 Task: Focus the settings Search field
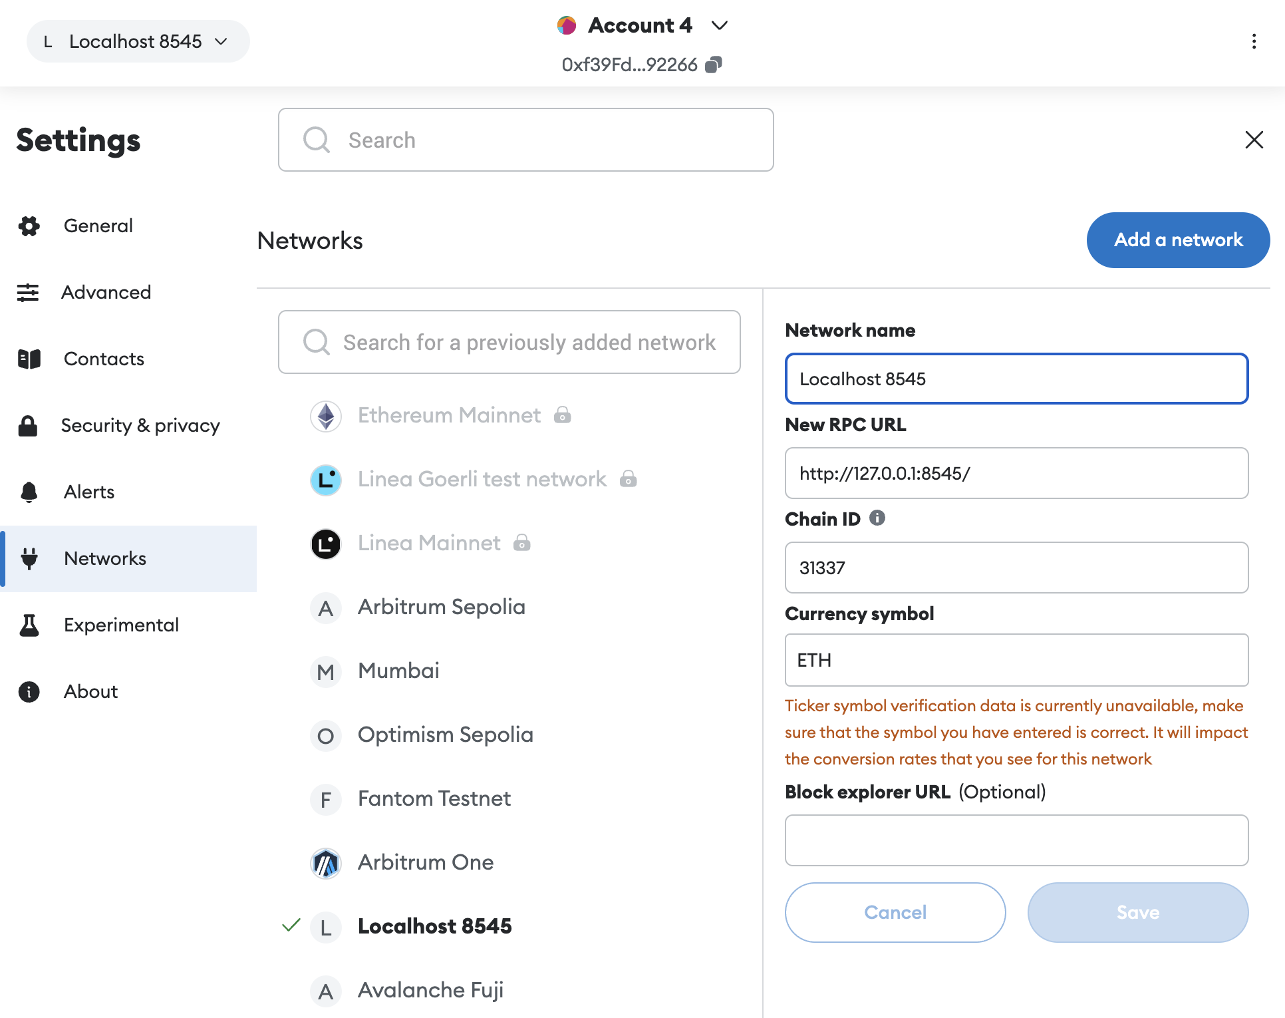coord(525,140)
